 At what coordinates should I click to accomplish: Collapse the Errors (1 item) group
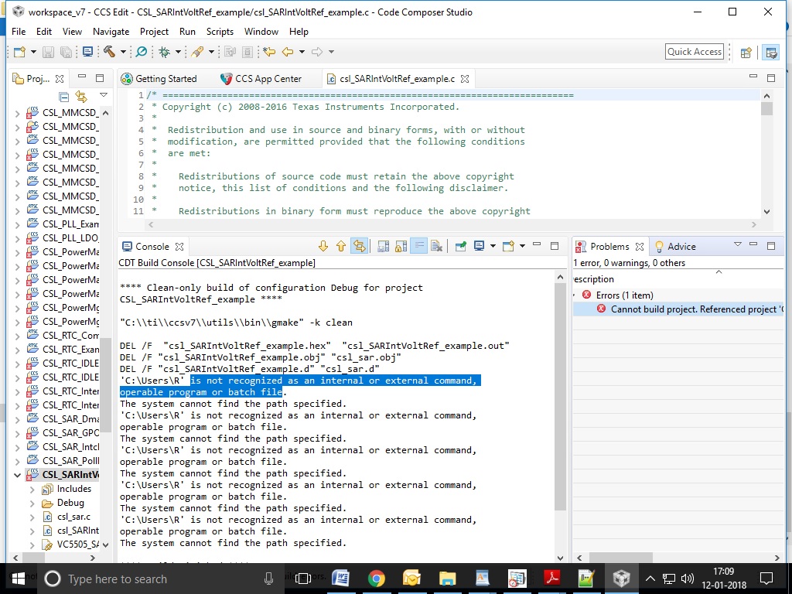[x=575, y=295]
